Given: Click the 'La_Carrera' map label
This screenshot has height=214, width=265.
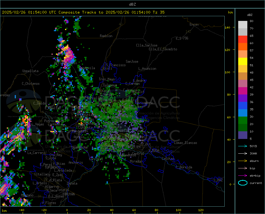Looking at the screenshot, I should tap(36, 153).
